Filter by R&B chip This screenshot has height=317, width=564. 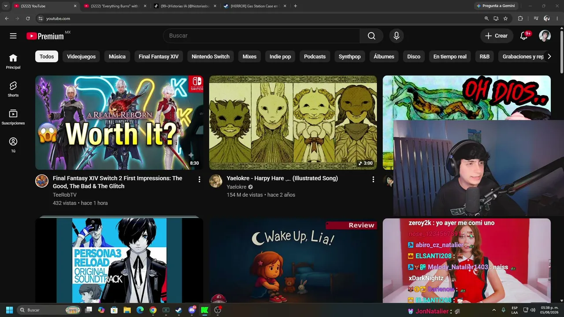[x=485, y=56]
